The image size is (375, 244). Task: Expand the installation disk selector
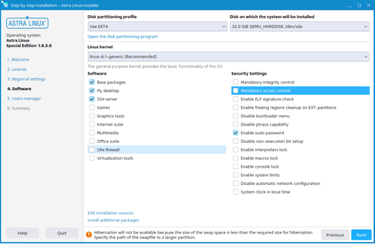(x=299, y=26)
